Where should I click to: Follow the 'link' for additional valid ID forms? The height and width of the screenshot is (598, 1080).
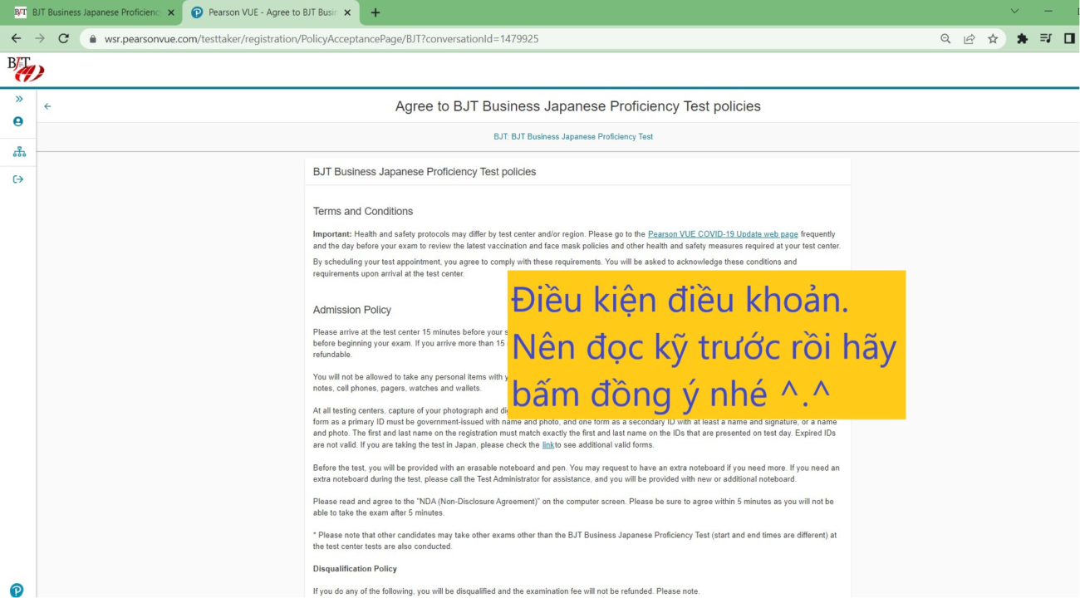click(548, 445)
